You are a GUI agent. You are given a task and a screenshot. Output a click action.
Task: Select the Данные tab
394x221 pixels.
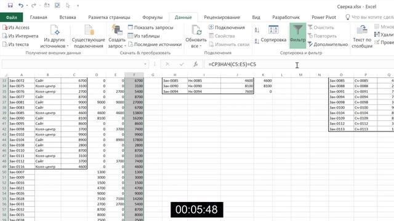click(x=183, y=17)
